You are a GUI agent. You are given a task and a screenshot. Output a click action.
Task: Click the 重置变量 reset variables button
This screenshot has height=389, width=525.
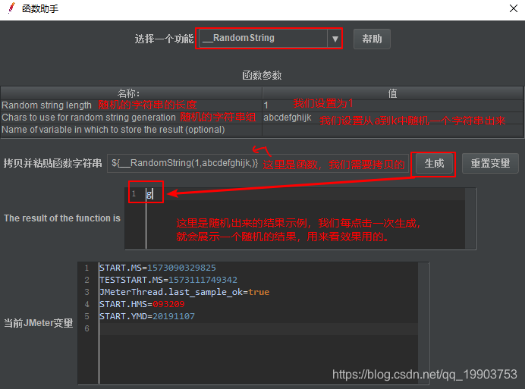pyautogui.click(x=490, y=163)
